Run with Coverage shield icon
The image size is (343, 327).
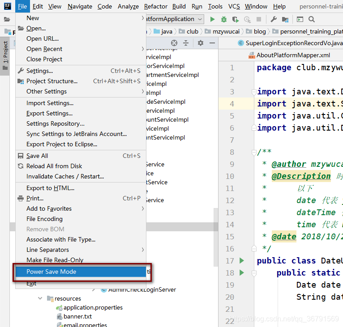tap(236, 19)
